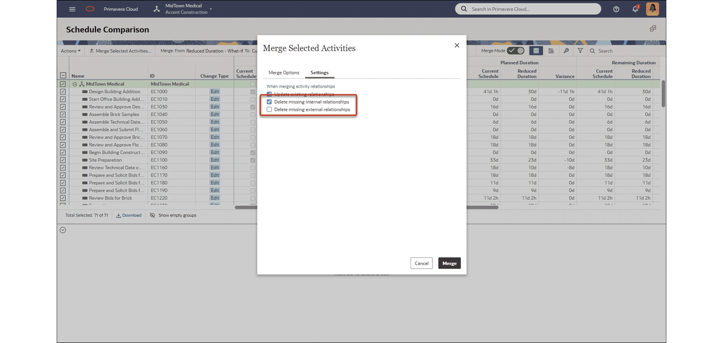Screen dimensions: 723x343
Task: Open the hamburger navigation menu
Action: (x=72, y=9)
